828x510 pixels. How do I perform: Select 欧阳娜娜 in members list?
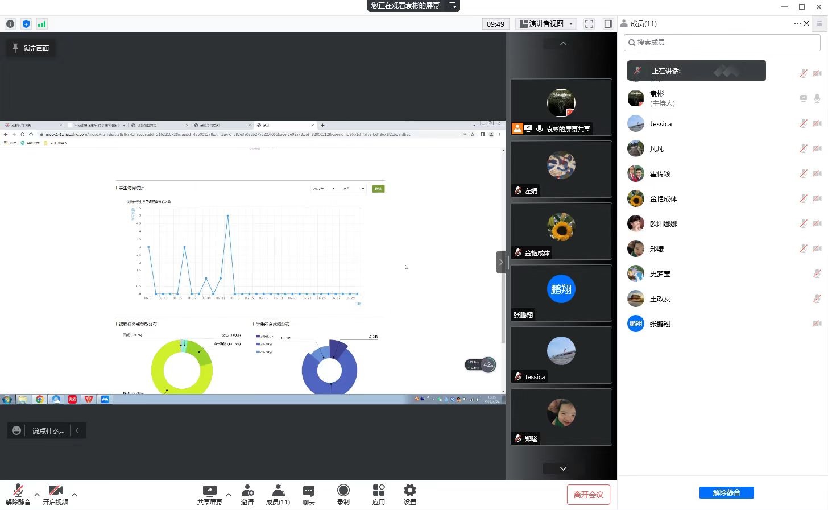coord(722,223)
